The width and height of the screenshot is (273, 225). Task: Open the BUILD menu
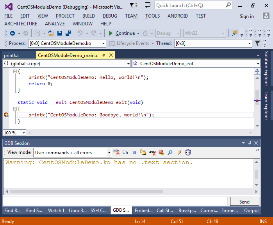(88, 16)
